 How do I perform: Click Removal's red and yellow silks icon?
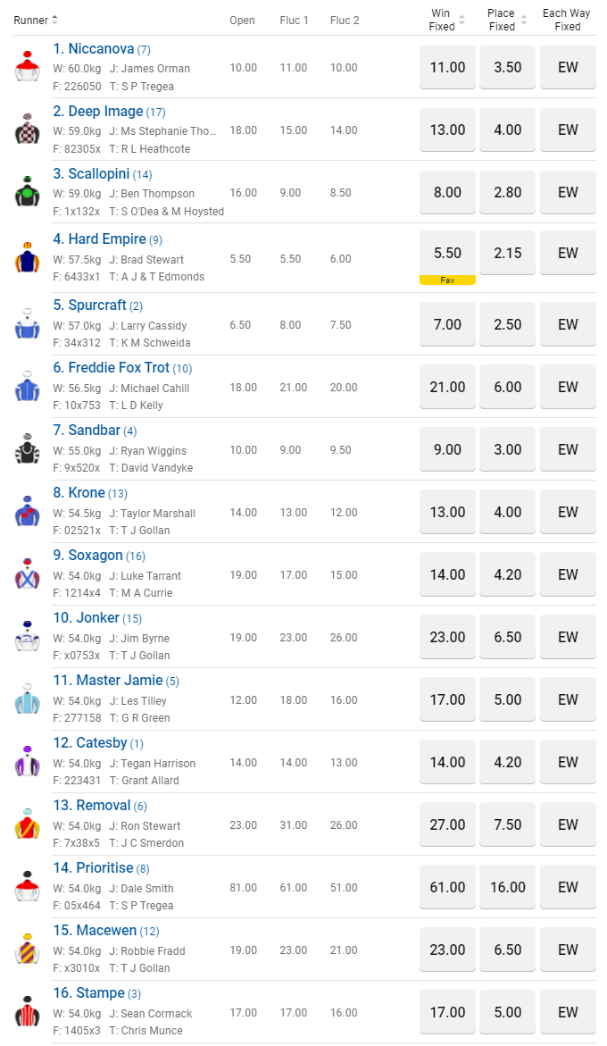(28, 825)
